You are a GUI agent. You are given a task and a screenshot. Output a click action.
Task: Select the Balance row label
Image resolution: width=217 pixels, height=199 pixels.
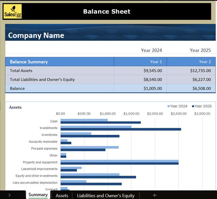pos(17,89)
